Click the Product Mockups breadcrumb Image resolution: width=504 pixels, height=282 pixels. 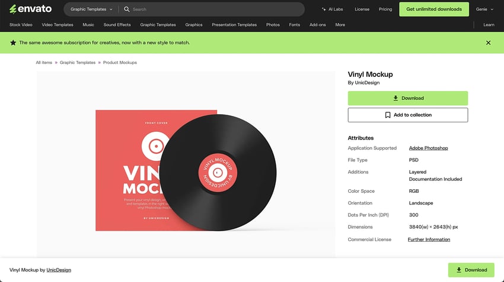[x=120, y=63]
